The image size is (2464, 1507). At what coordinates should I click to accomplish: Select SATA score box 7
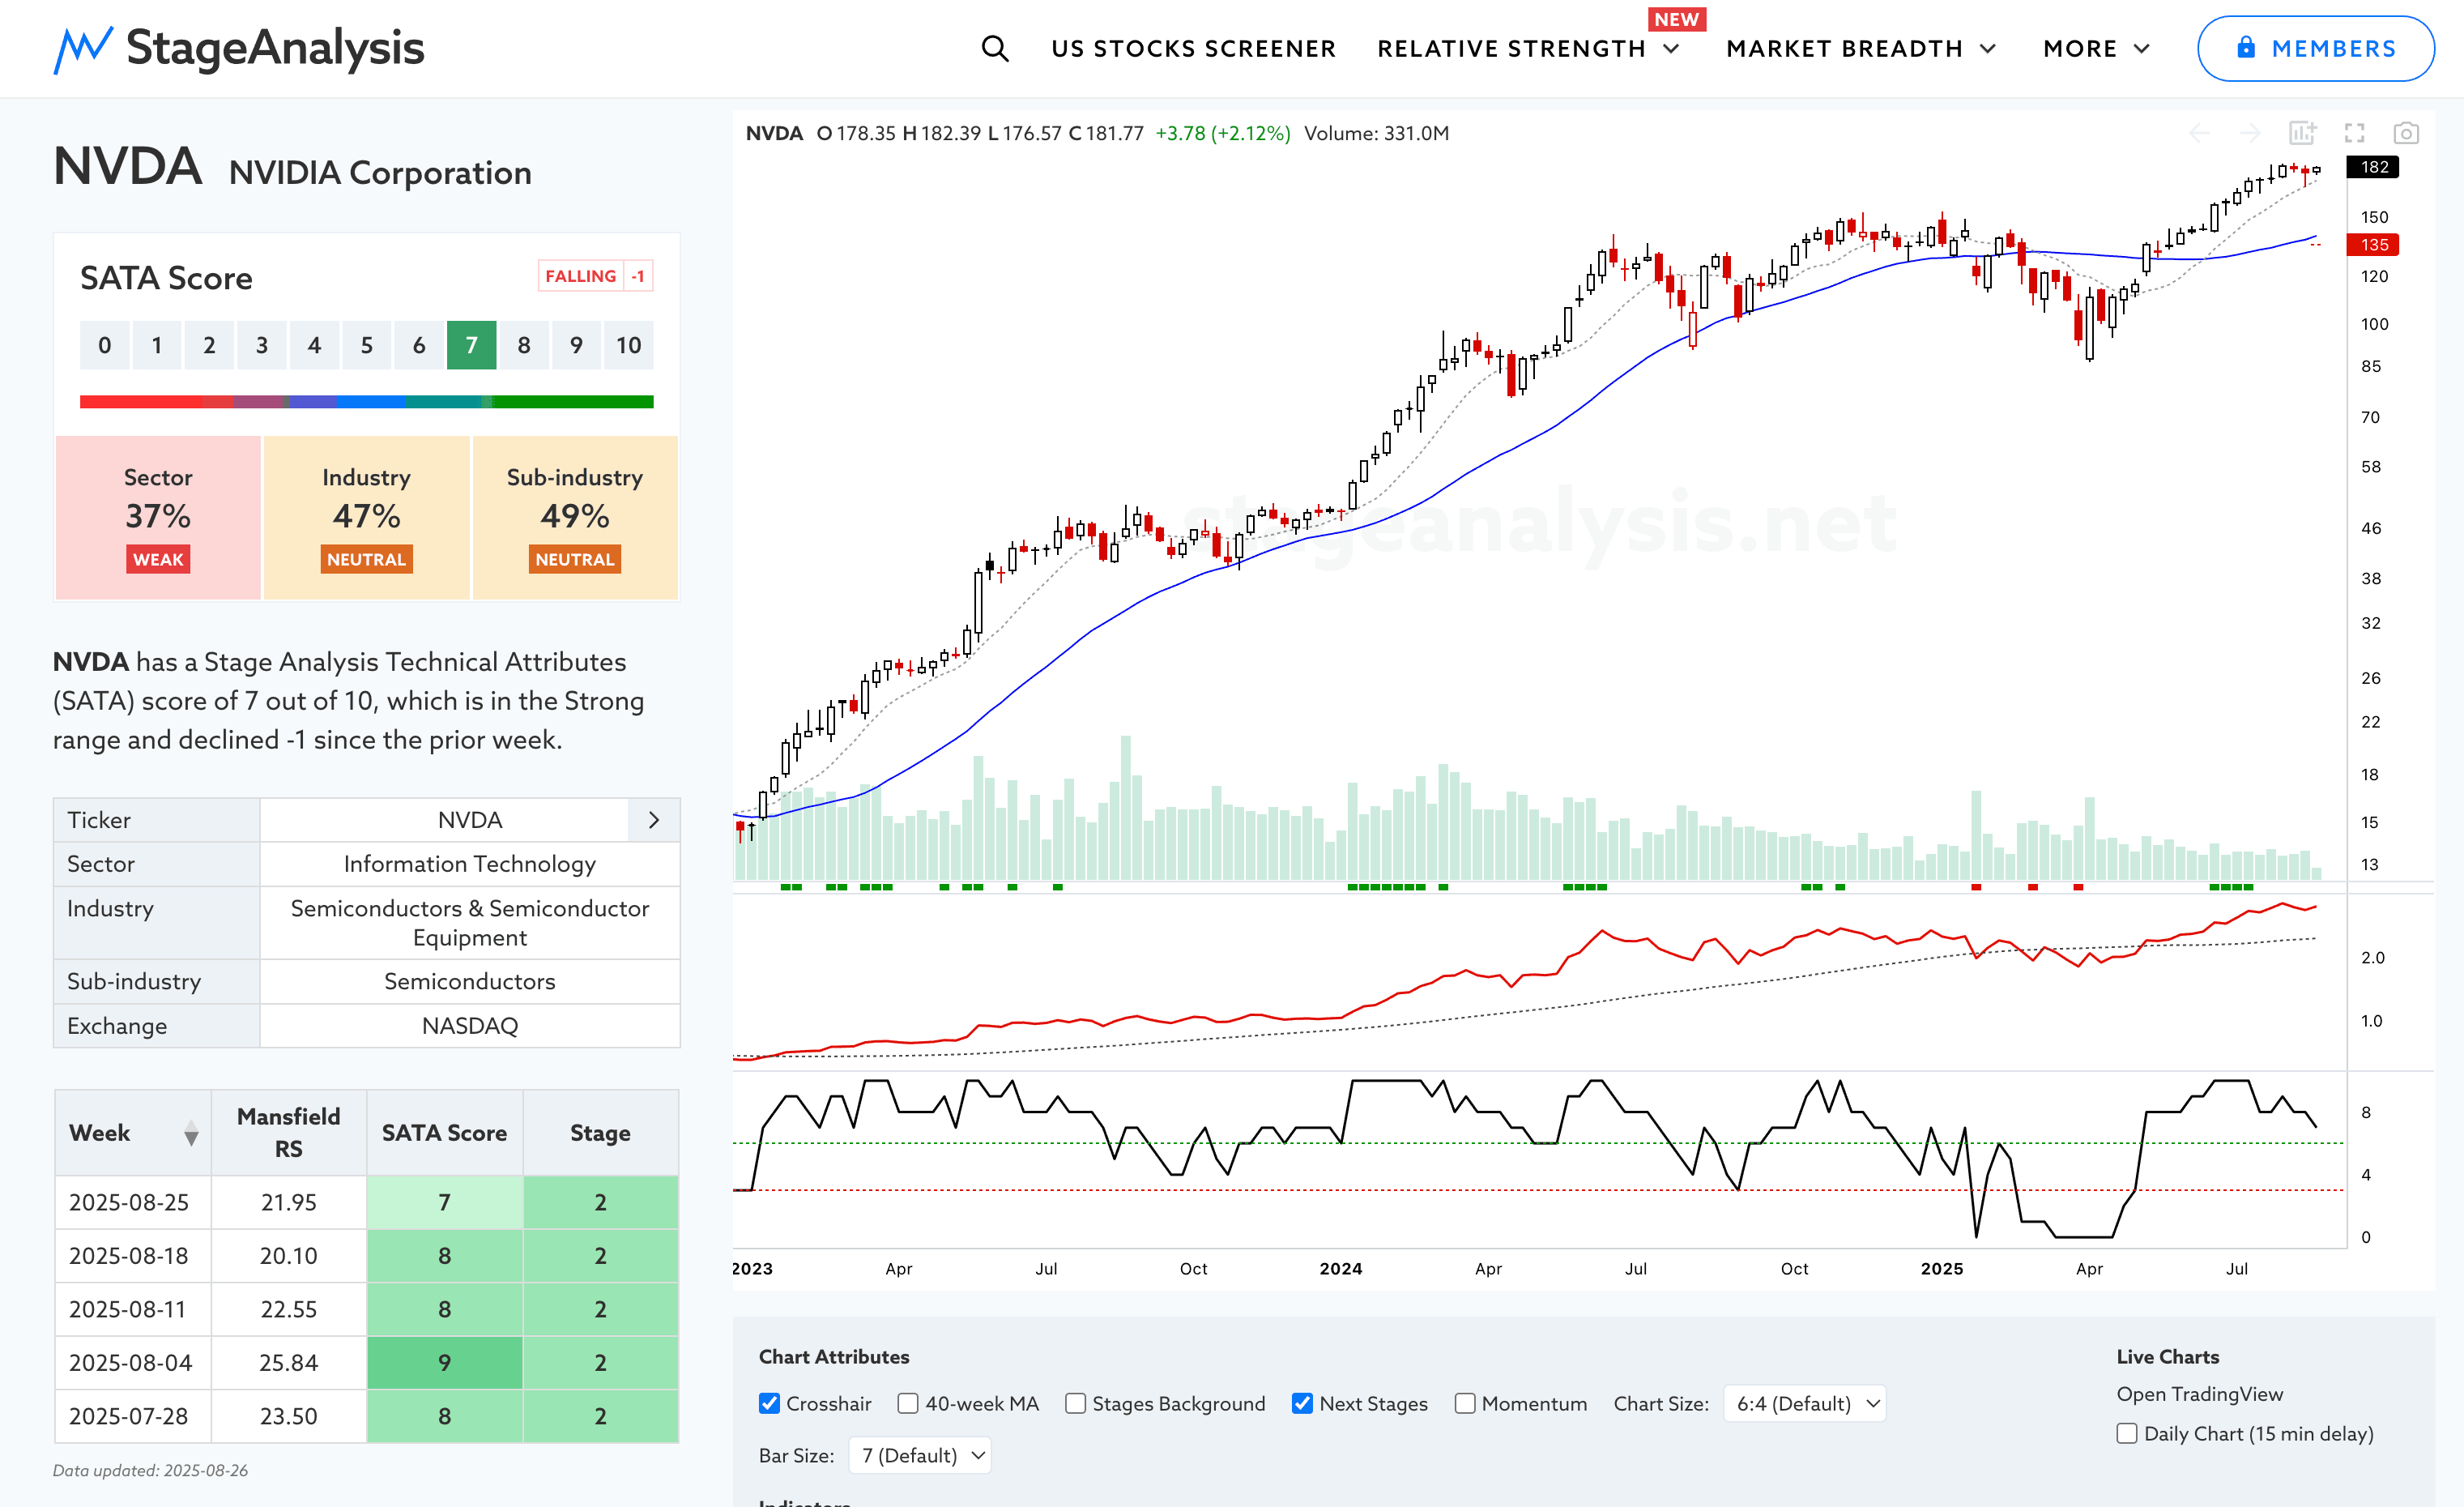471,345
